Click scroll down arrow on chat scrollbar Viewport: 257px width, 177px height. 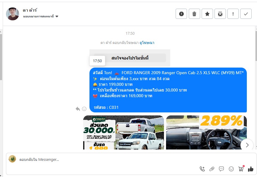(x=256, y=147)
